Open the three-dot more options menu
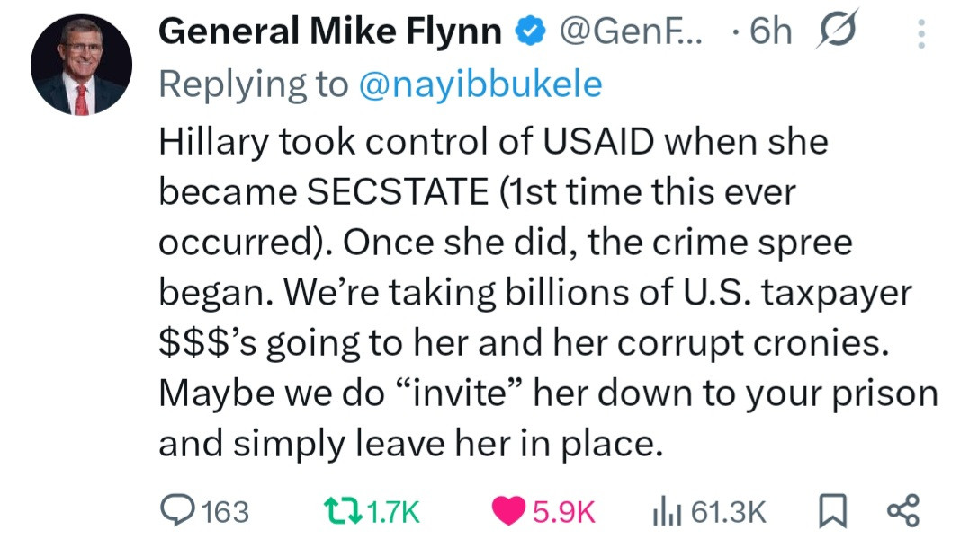Viewport: 969px width, 548px height. click(920, 34)
